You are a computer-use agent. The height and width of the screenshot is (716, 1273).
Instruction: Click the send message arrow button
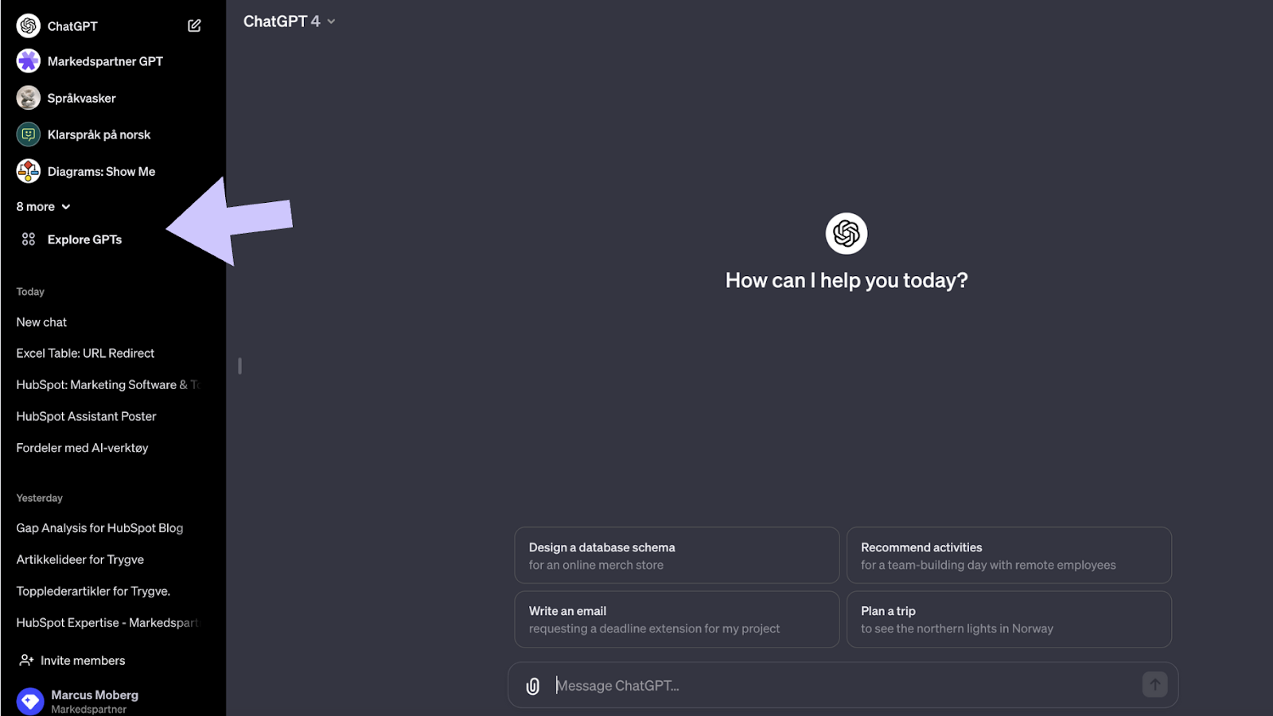tap(1154, 684)
